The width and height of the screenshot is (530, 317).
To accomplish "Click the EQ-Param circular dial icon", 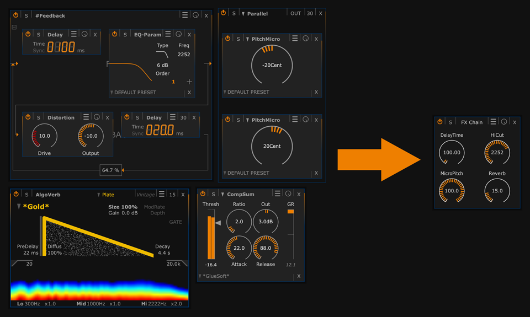I will (x=179, y=34).
